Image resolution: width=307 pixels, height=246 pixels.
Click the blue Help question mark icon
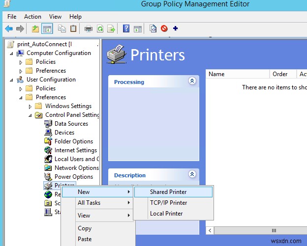click(x=126, y=28)
